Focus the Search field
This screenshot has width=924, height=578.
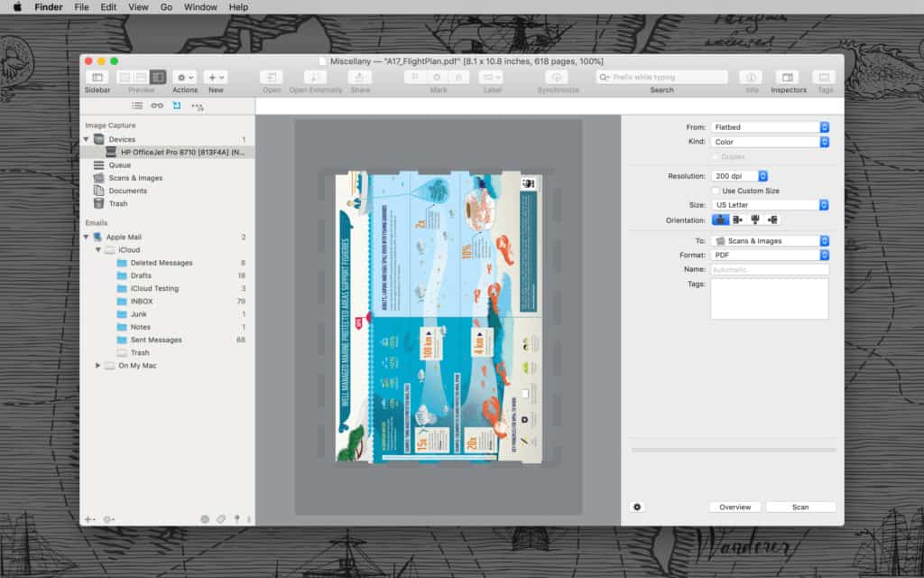pyautogui.click(x=661, y=78)
